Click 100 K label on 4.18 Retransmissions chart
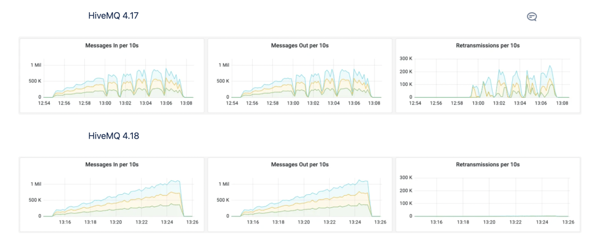The height and width of the screenshot is (242, 596). pyautogui.click(x=406, y=203)
